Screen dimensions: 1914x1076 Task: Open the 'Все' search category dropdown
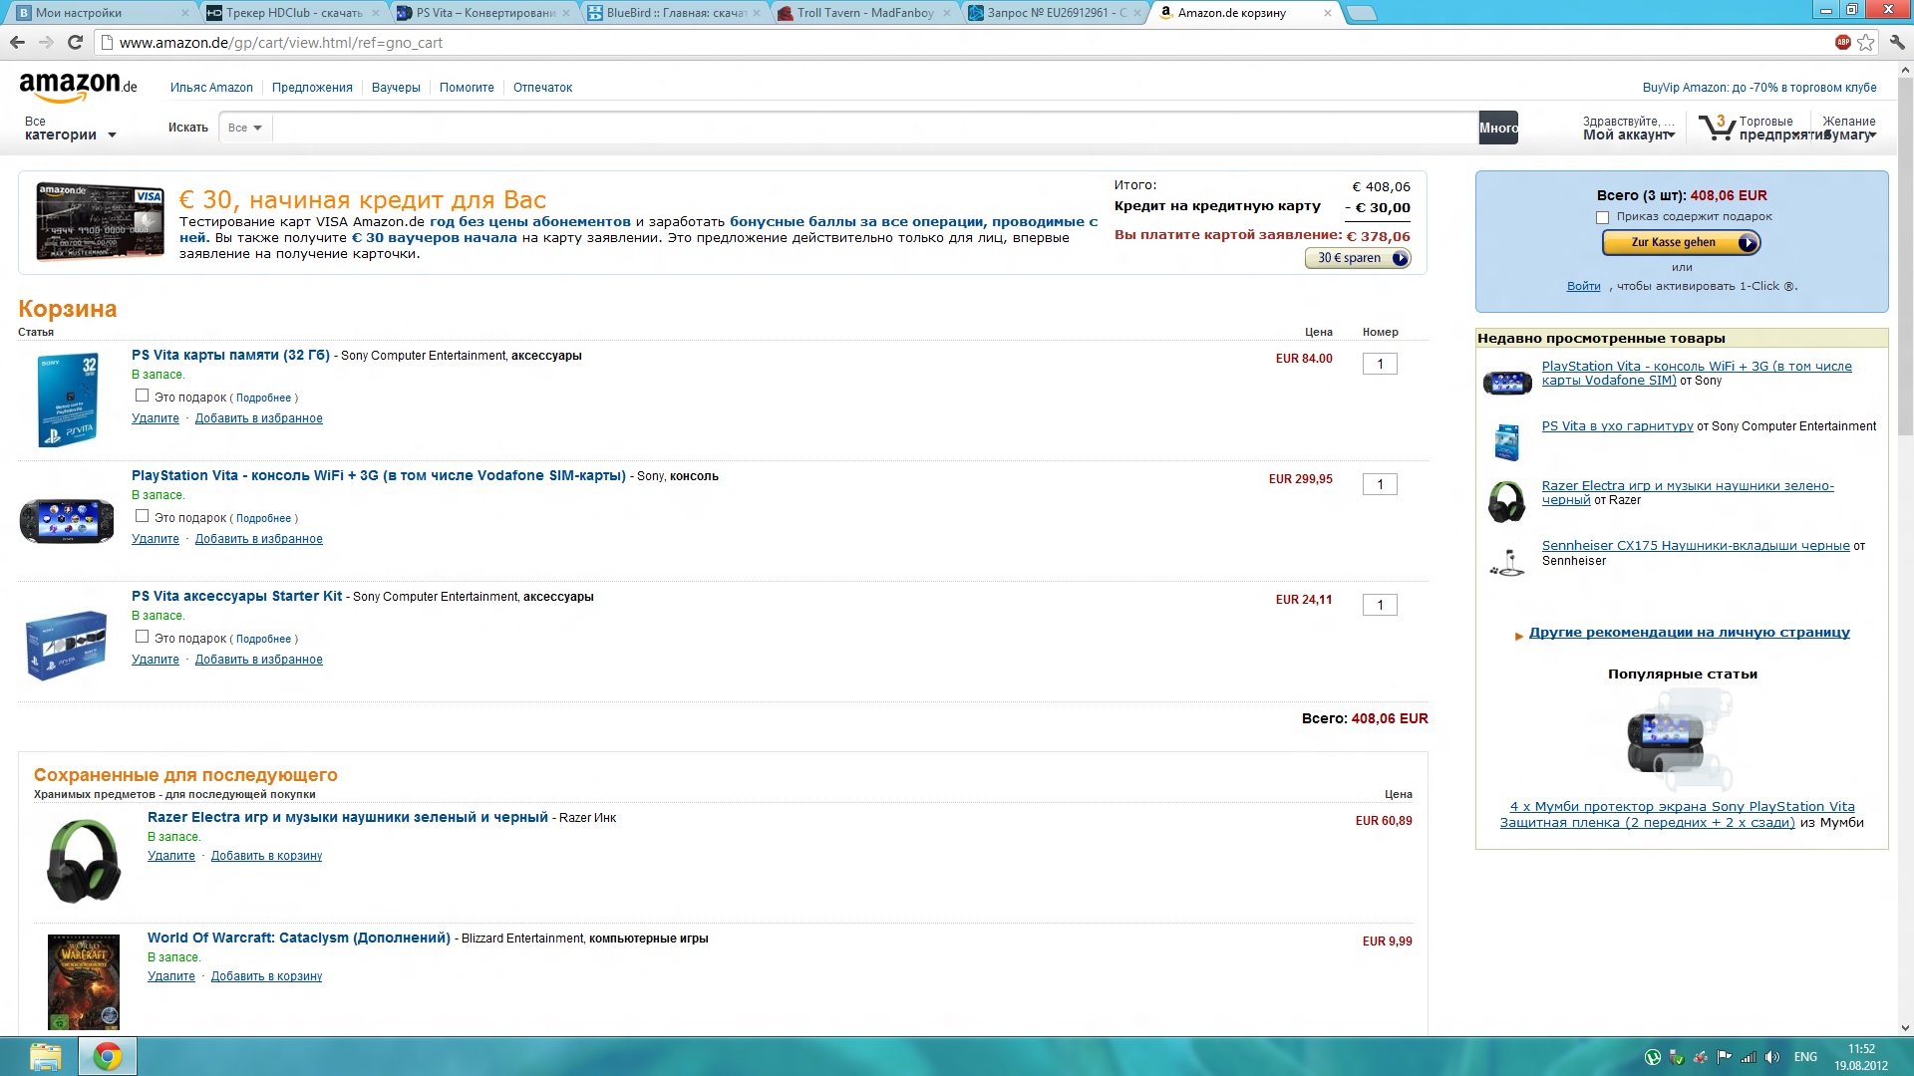[245, 128]
